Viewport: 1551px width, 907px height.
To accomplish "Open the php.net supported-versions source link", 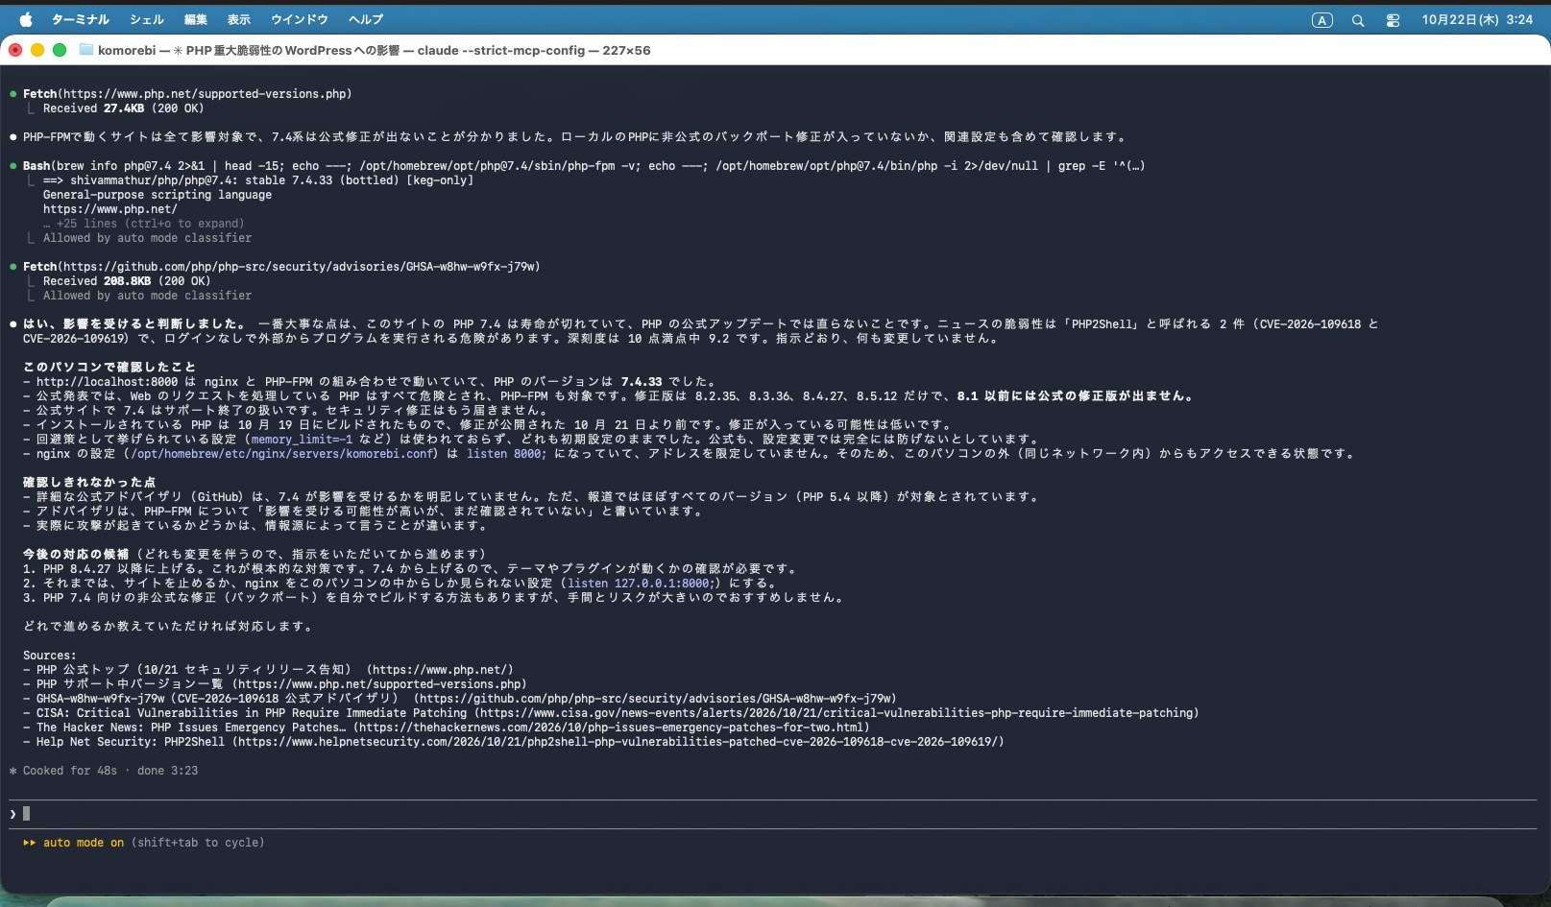I will [x=382, y=684].
